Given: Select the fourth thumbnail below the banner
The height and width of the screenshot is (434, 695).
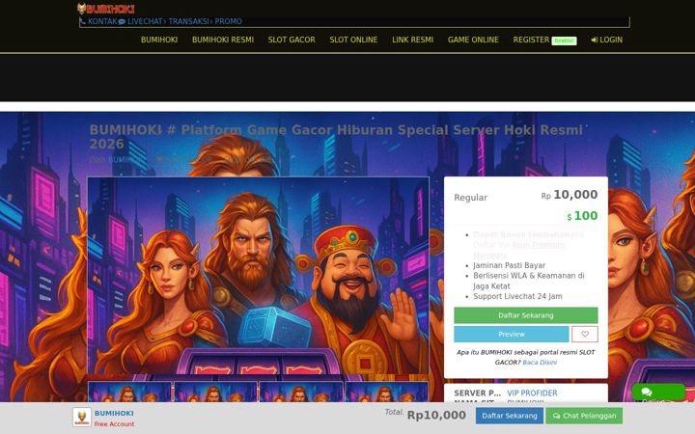Looking at the screenshot, I should pyautogui.click(x=387, y=392).
